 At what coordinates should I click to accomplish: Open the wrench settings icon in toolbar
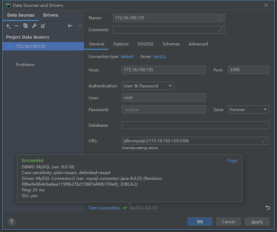pyautogui.click(x=34, y=26)
